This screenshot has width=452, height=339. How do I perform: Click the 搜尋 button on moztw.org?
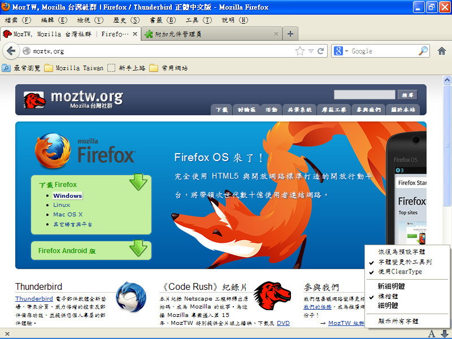(407, 95)
